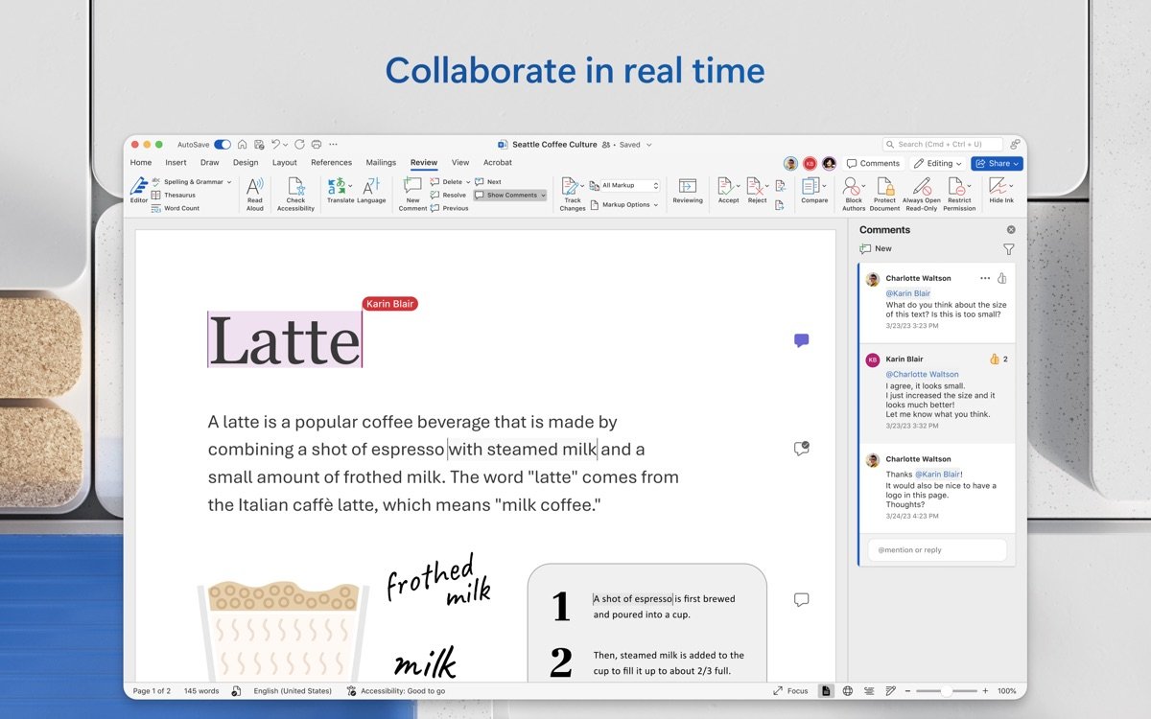
Task: Create a New Comment
Action: (411, 193)
